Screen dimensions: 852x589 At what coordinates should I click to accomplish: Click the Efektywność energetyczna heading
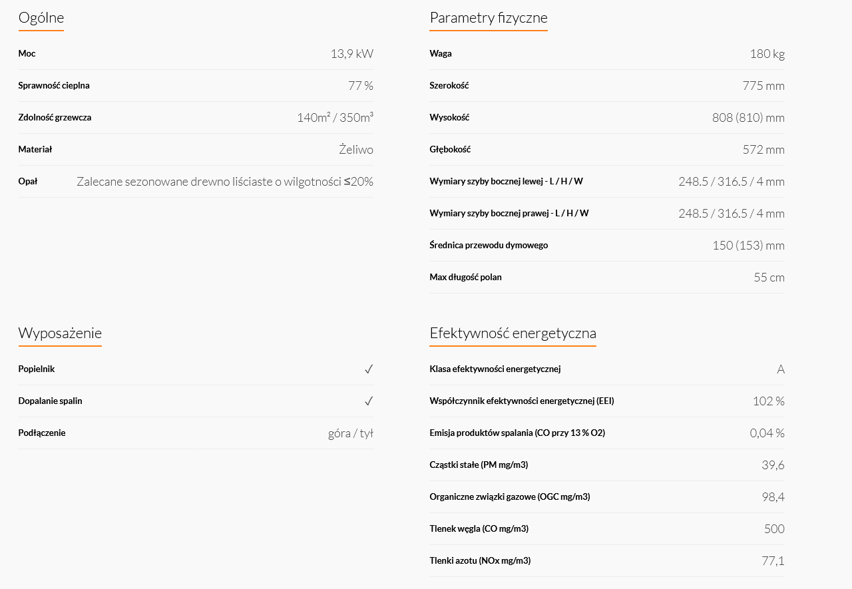(x=513, y=333)
